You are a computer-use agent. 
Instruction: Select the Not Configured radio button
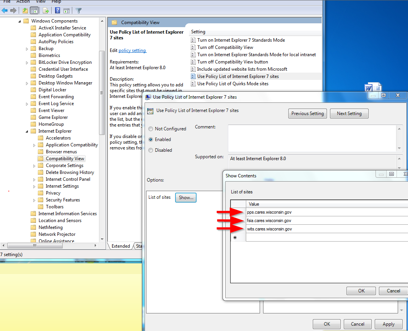pos(151,129)
